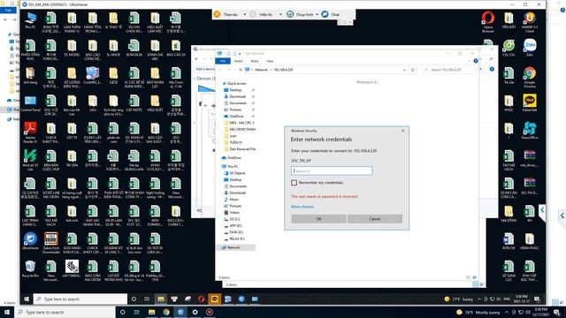Open Pictures under Quick access

pos(235,110)
